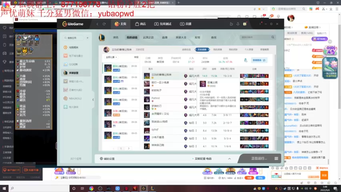341x192 pixels.
Task: Open the user avatar icon in WeGame title bar
Action: tap(245, 24)
